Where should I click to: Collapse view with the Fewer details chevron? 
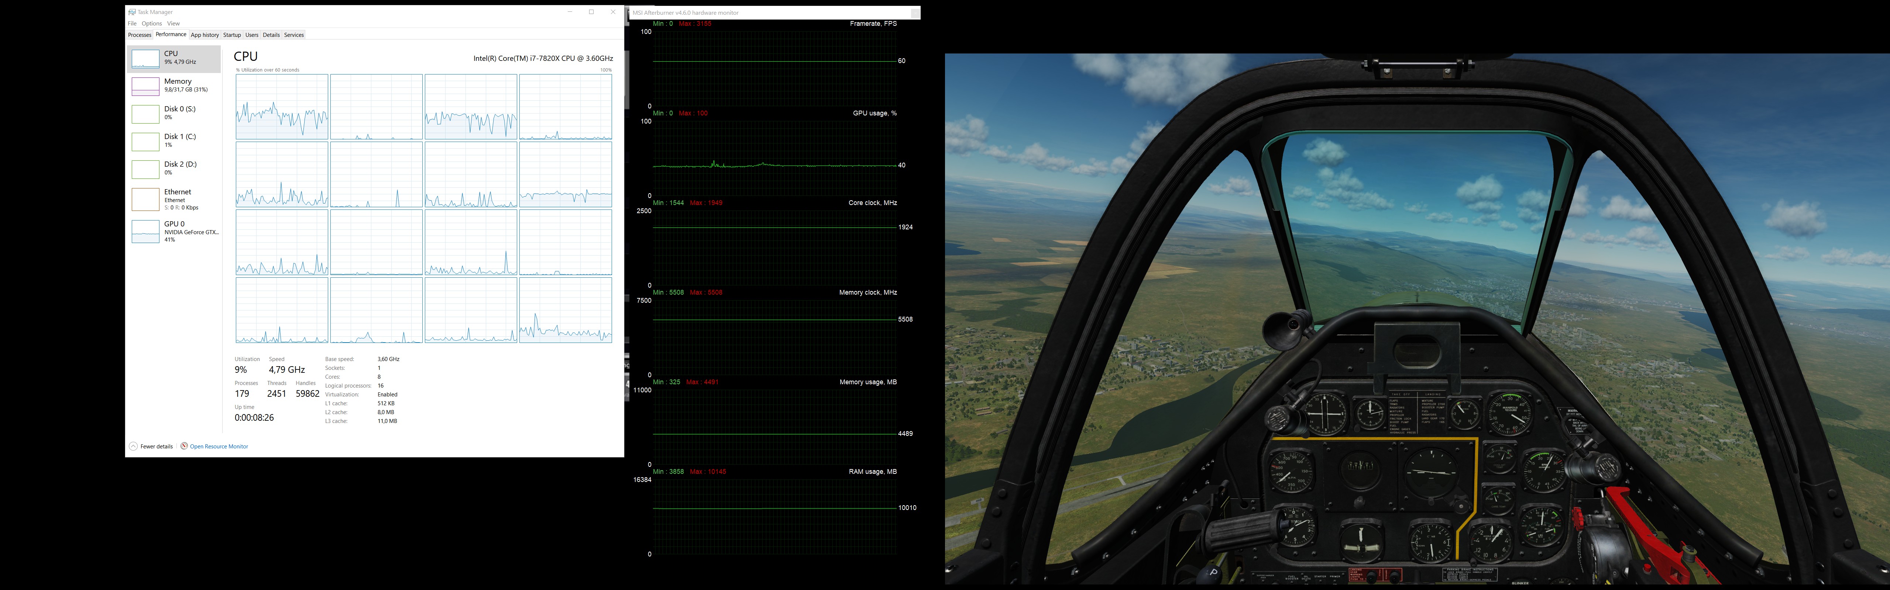pos(133,446)
